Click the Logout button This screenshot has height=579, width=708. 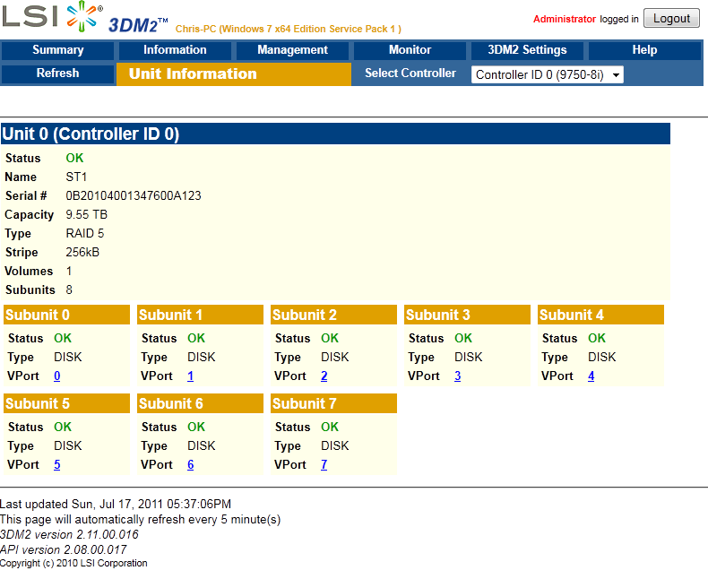pos(671,19)
